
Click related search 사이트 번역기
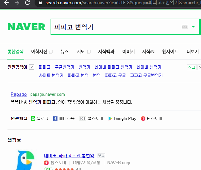[51, 75]
